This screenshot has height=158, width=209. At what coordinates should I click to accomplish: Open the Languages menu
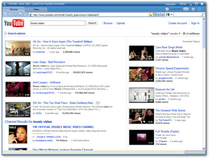pos(170,4)
